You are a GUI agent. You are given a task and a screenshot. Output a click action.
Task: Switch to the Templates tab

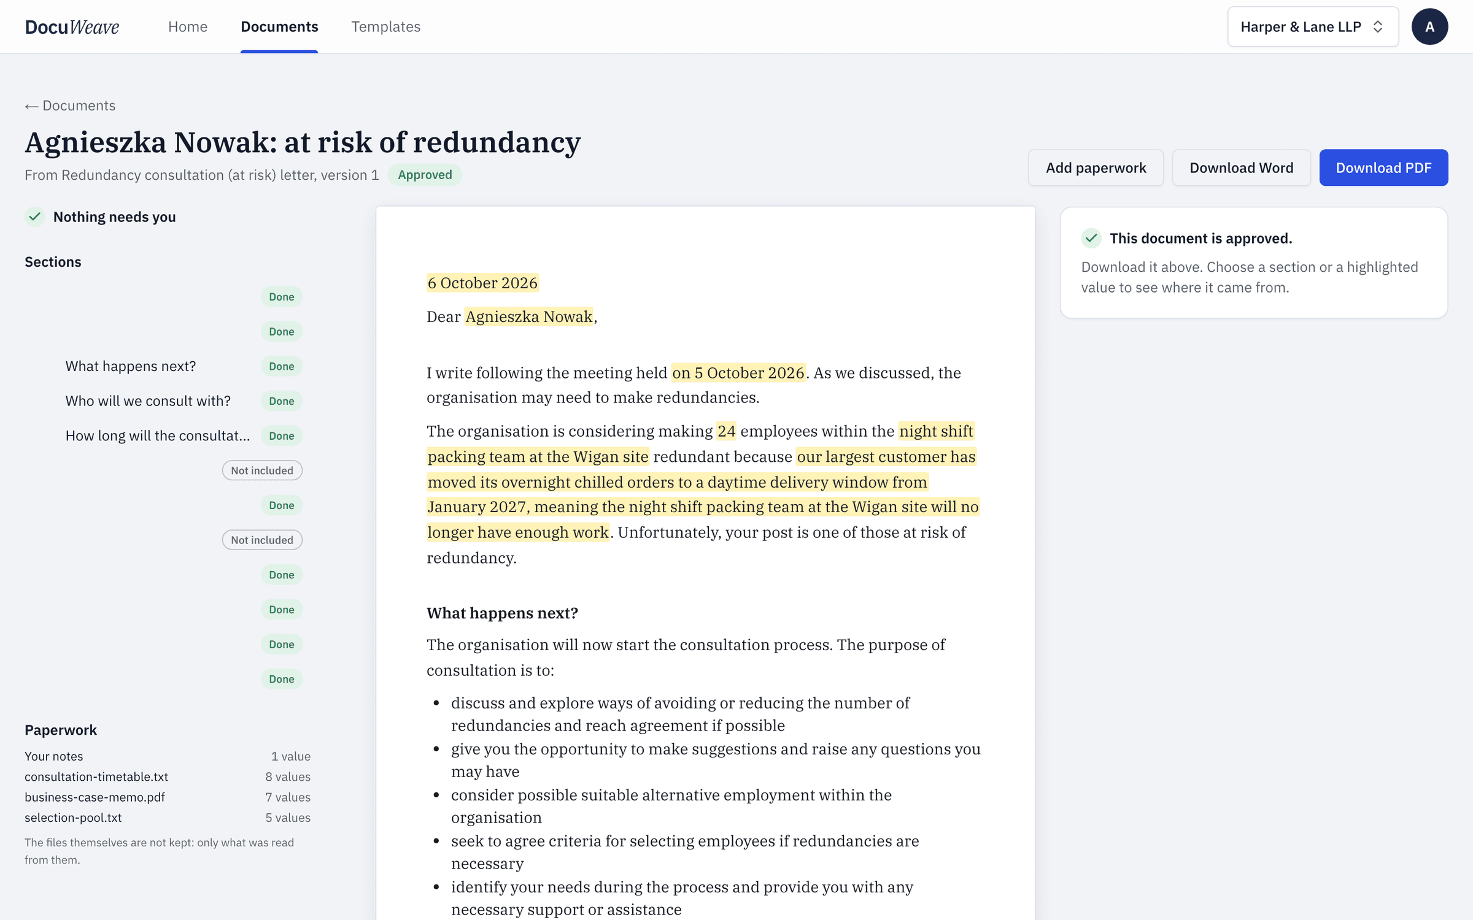click(x=385, y=27)
